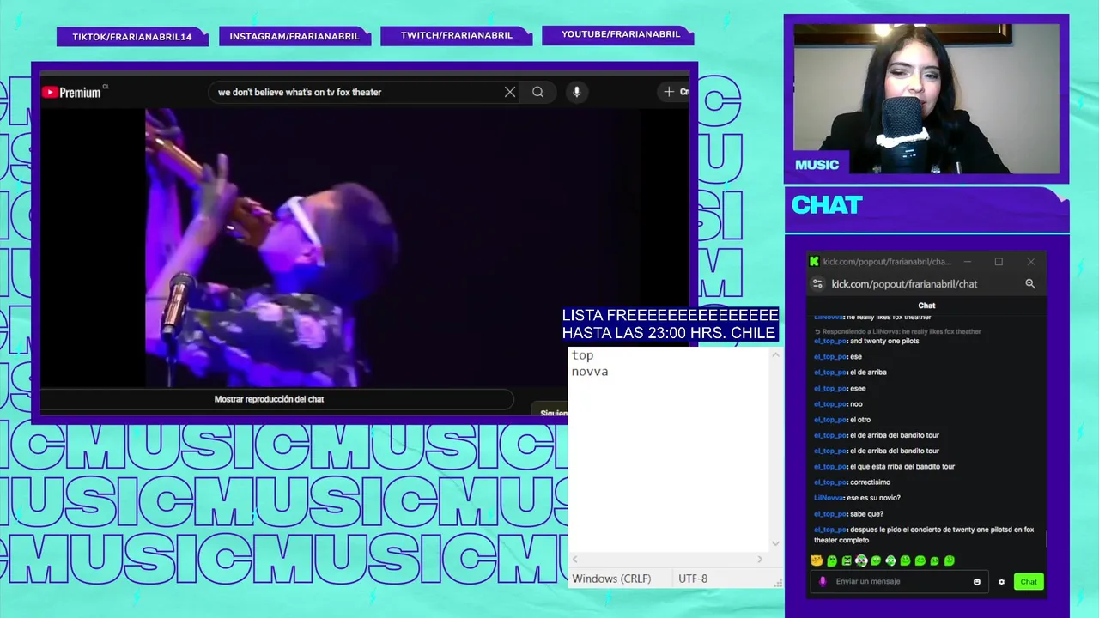Click the 'Chat' header in Kick popout

926,306
